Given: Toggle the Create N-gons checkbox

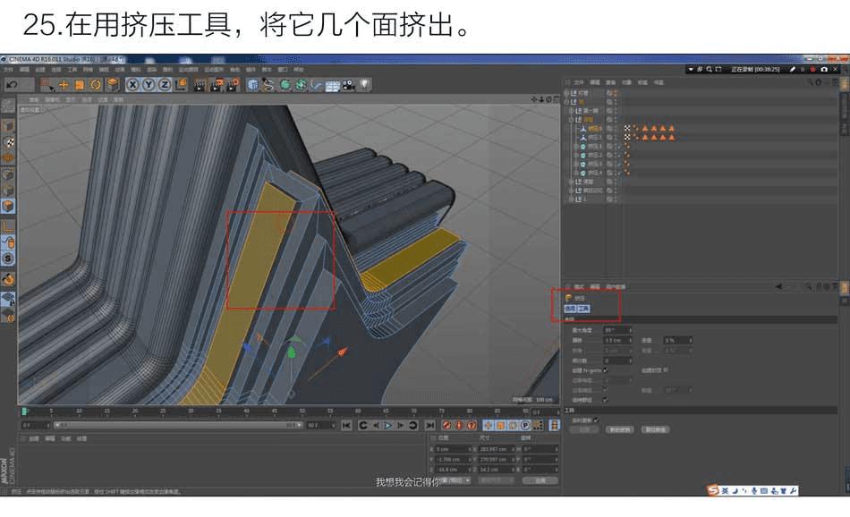Looking at the screenshot, I should (606, 370).
